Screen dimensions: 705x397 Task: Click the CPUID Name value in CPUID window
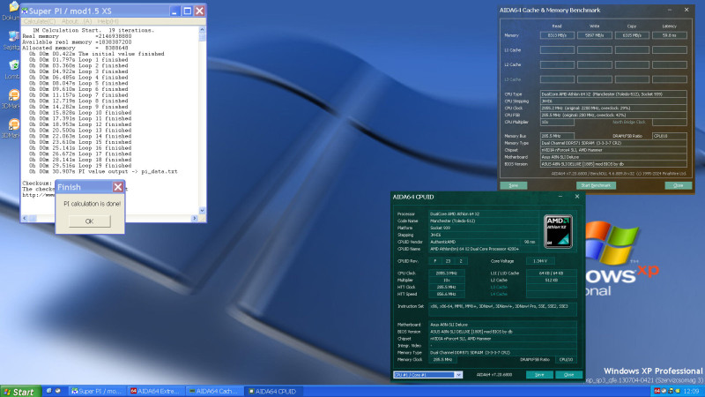(484, 249)
